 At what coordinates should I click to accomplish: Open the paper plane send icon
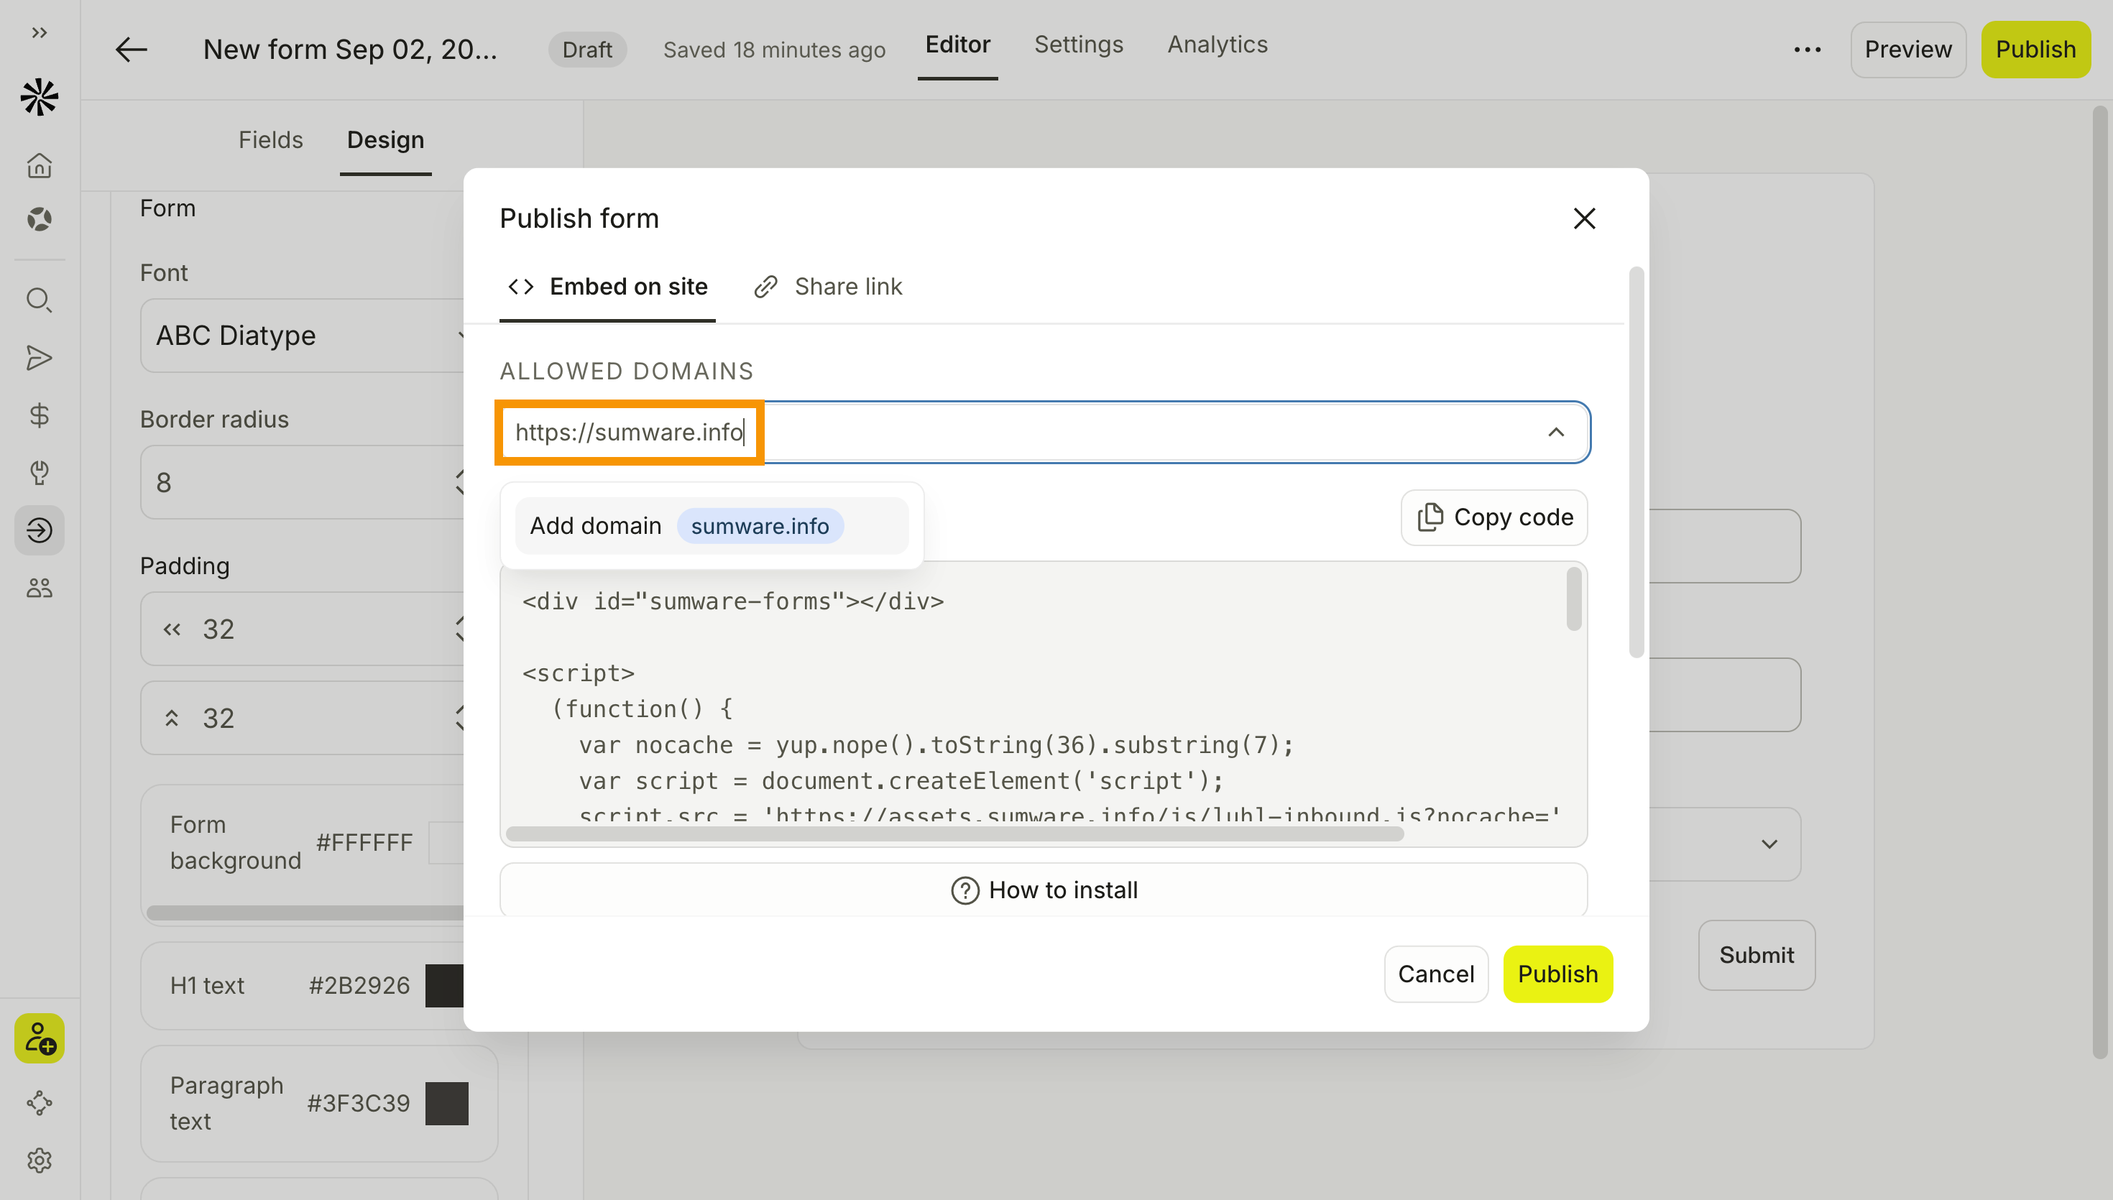[x=39, y=358]
